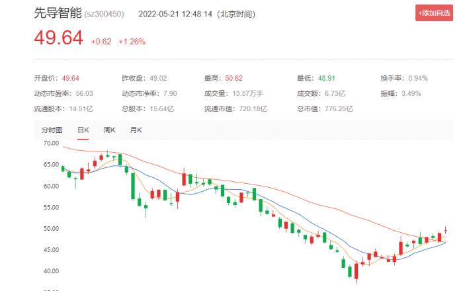Switch to the 分时图 tab
This screenshot has height=291, width=463.
coord(51,130)
